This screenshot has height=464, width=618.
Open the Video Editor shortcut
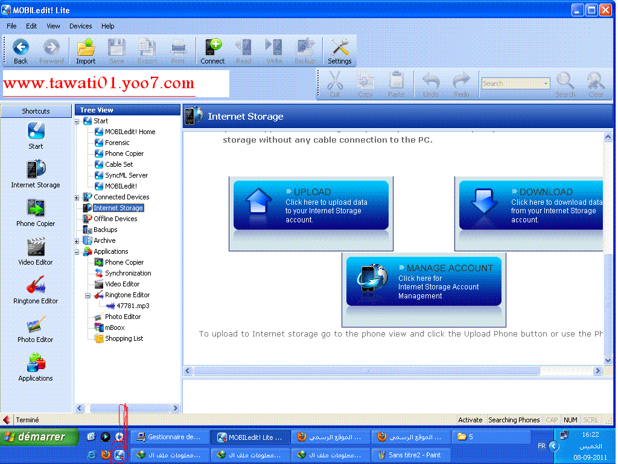(x=36, y=251)
